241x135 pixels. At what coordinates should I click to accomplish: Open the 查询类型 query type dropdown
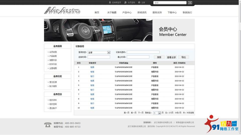(109, 52)
